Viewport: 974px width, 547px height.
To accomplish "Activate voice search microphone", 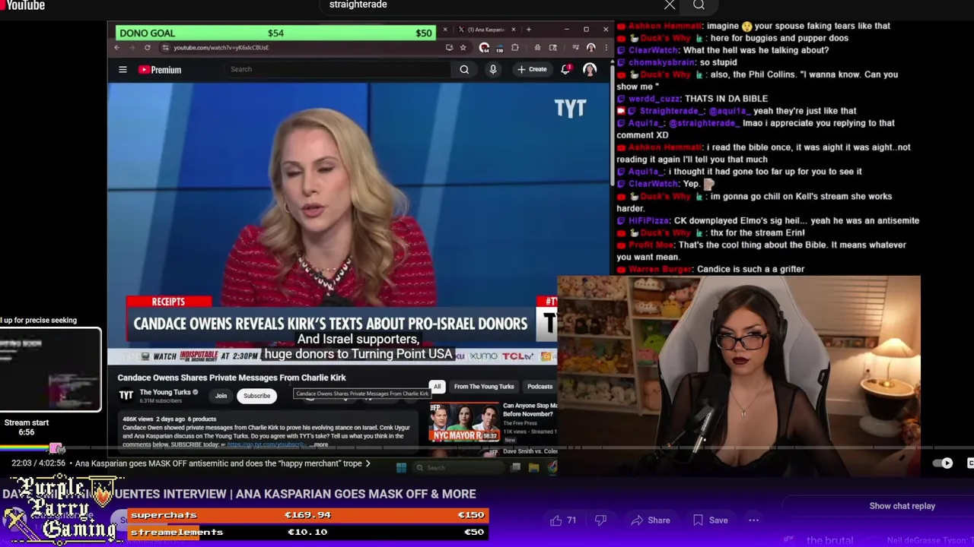I will (493, 69).
